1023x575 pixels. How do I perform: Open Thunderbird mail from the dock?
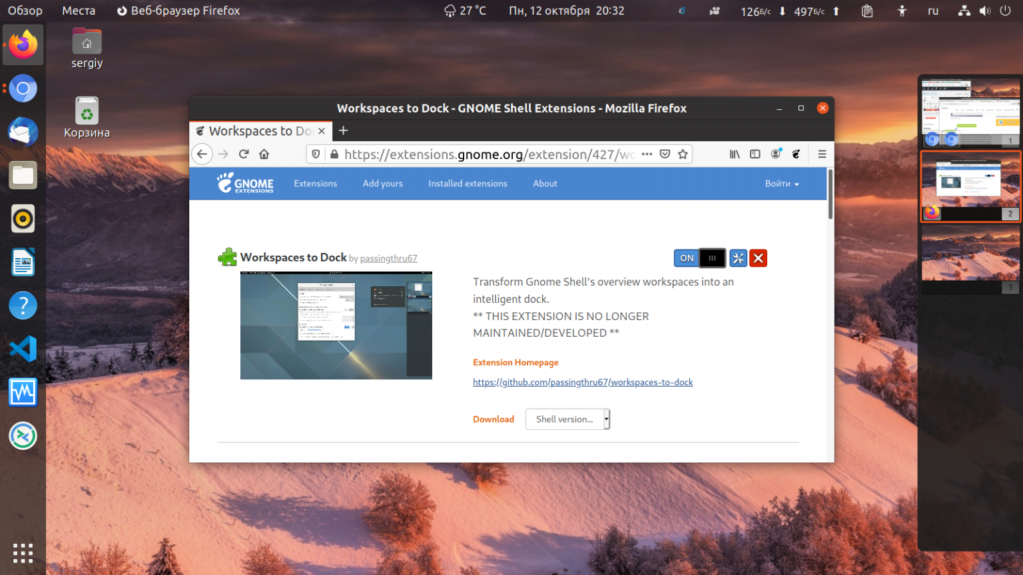(x=23, y=132)
